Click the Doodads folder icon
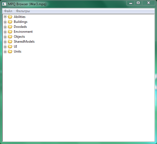The image size is (157, 144). tap(10, 27)
